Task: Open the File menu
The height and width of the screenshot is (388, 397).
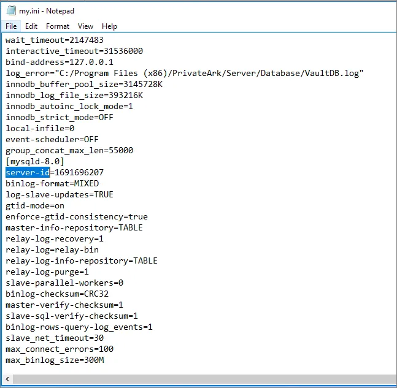Action: 11,26
